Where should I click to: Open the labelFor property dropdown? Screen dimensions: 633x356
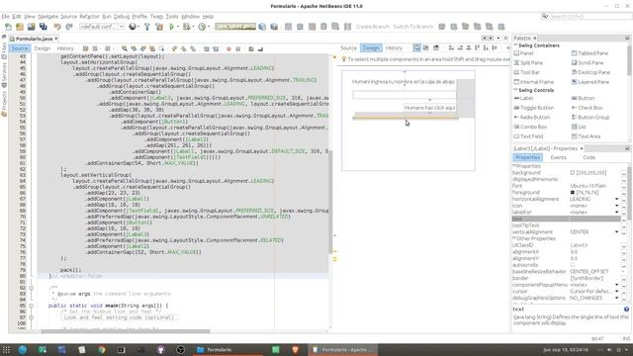tap(617, 212)
